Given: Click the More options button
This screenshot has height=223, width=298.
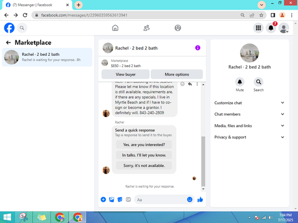Looking at the screenshot, I should (x=177, y=74).
